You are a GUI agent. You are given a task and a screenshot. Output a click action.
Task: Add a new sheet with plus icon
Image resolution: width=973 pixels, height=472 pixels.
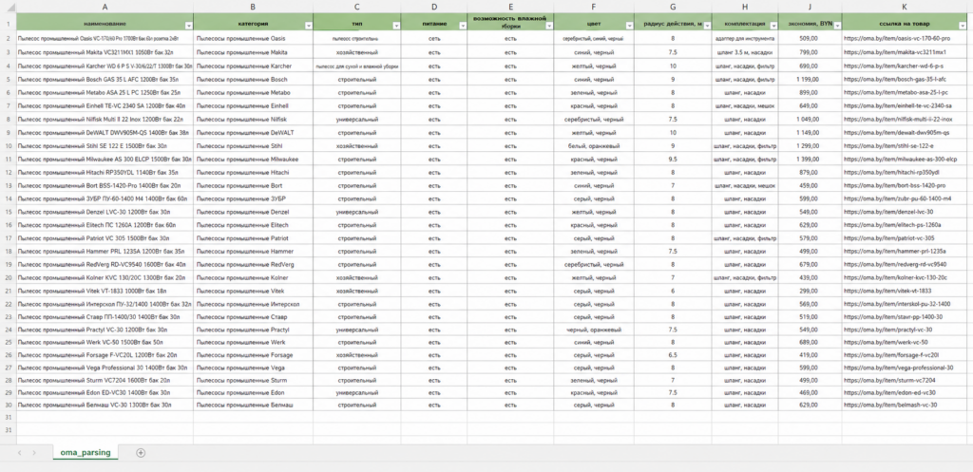pos(141,453)
